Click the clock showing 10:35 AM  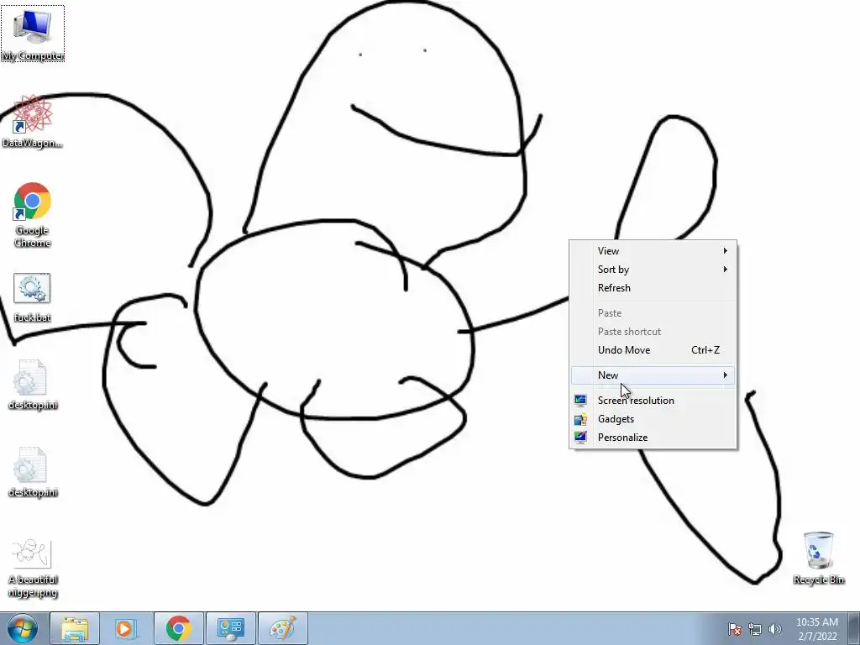coord(817,629)
